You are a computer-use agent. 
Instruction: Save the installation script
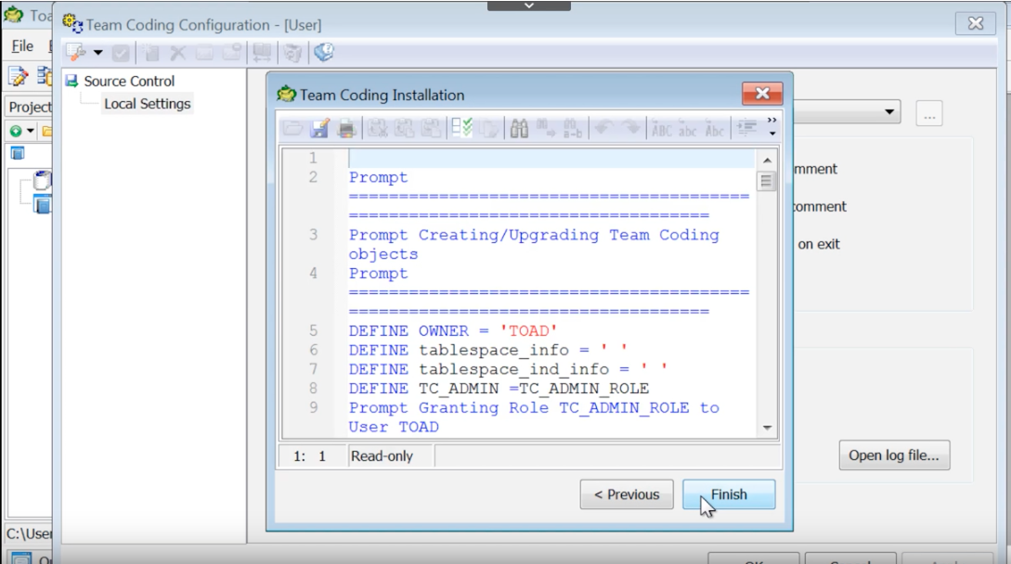tap(319, 127)
